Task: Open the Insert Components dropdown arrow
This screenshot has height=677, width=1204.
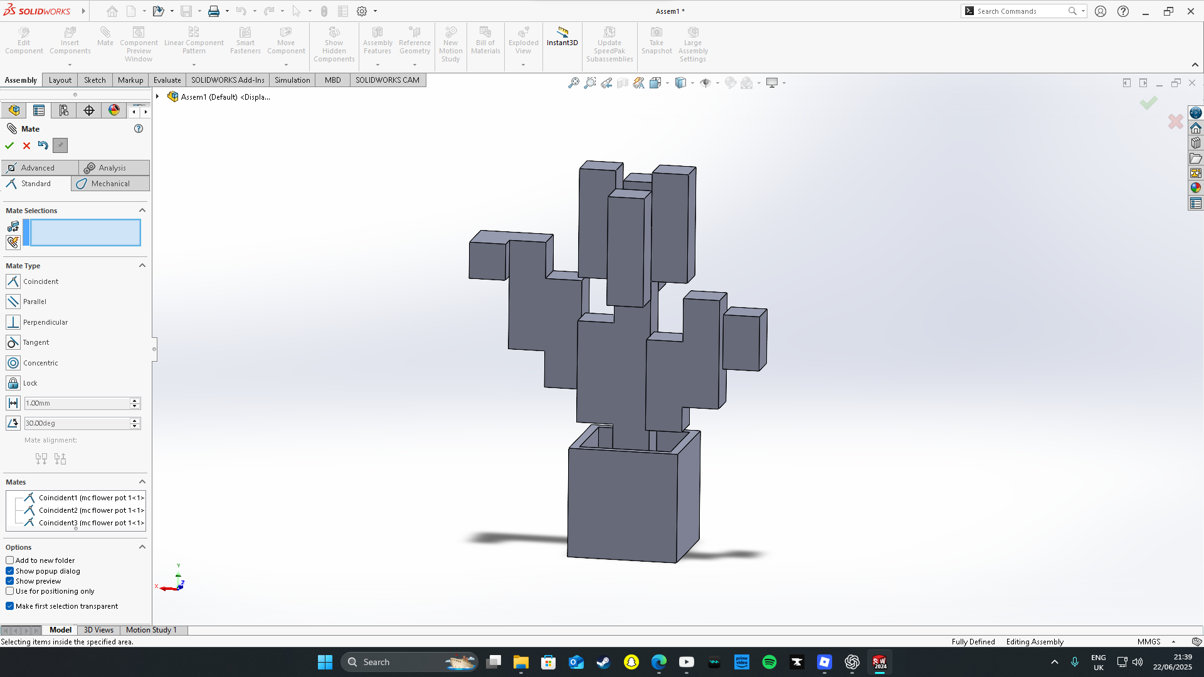Action: 70,65
